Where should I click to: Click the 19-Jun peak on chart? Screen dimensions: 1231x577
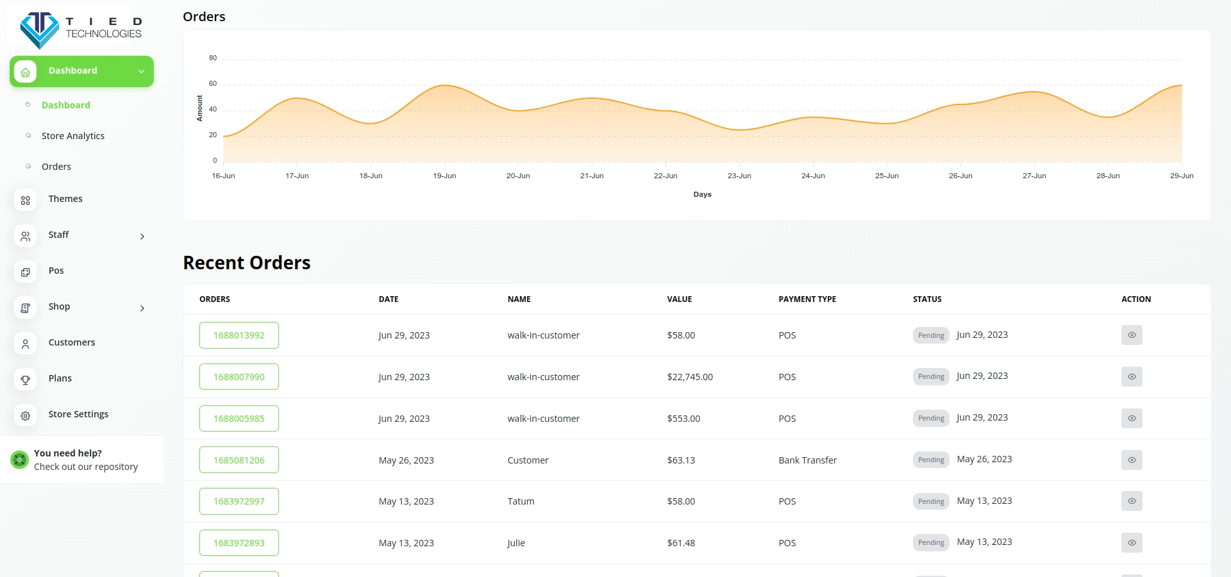point(444,85)
